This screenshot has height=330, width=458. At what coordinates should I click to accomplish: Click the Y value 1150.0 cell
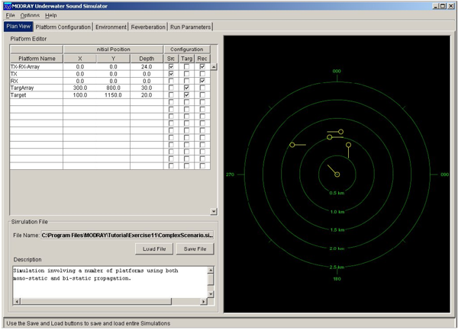click(x=113, y=95)
